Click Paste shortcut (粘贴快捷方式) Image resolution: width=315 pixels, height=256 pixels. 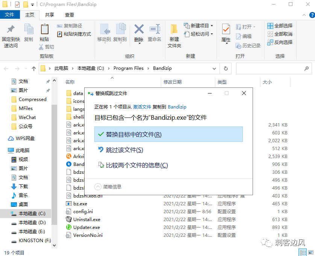coord(74,34)
